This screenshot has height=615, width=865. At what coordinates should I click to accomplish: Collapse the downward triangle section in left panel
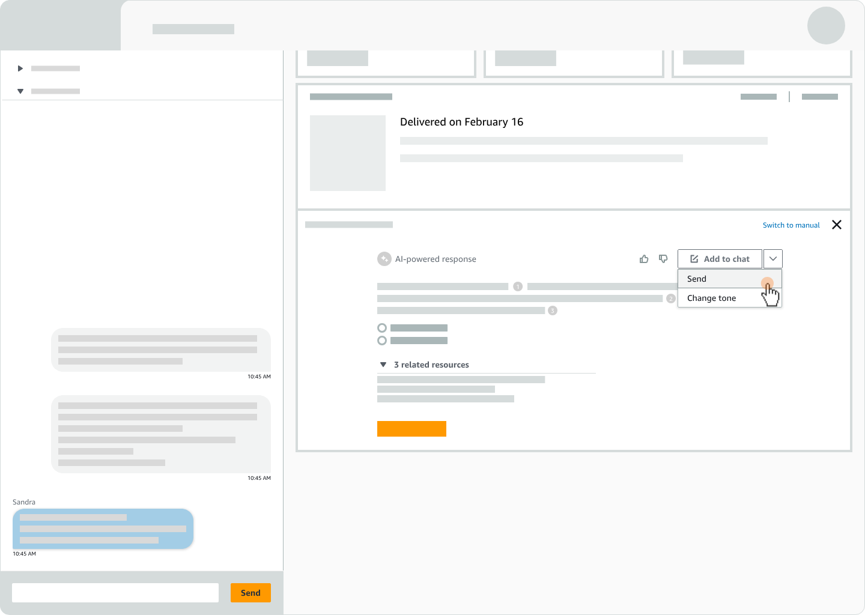(20, 91)
